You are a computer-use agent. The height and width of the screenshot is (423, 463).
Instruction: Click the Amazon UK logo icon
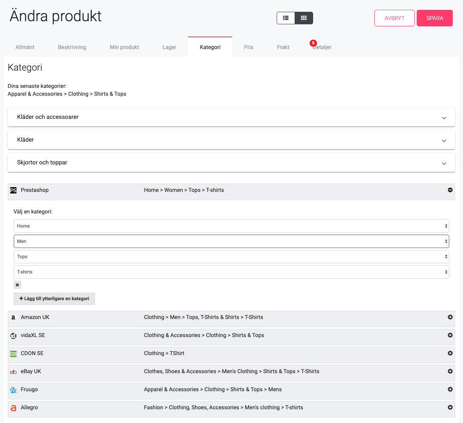[13, 317]
